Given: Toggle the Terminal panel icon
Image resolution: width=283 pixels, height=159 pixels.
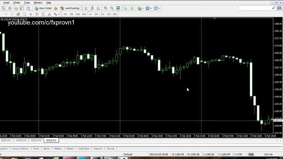Looking at the screenshot, I should [22, 8].
